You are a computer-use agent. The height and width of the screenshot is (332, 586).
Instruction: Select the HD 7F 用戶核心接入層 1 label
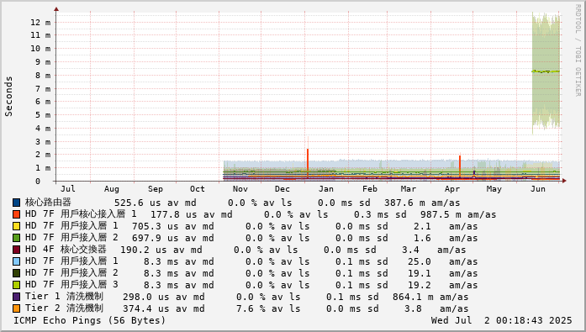click(x=81, y=214)
